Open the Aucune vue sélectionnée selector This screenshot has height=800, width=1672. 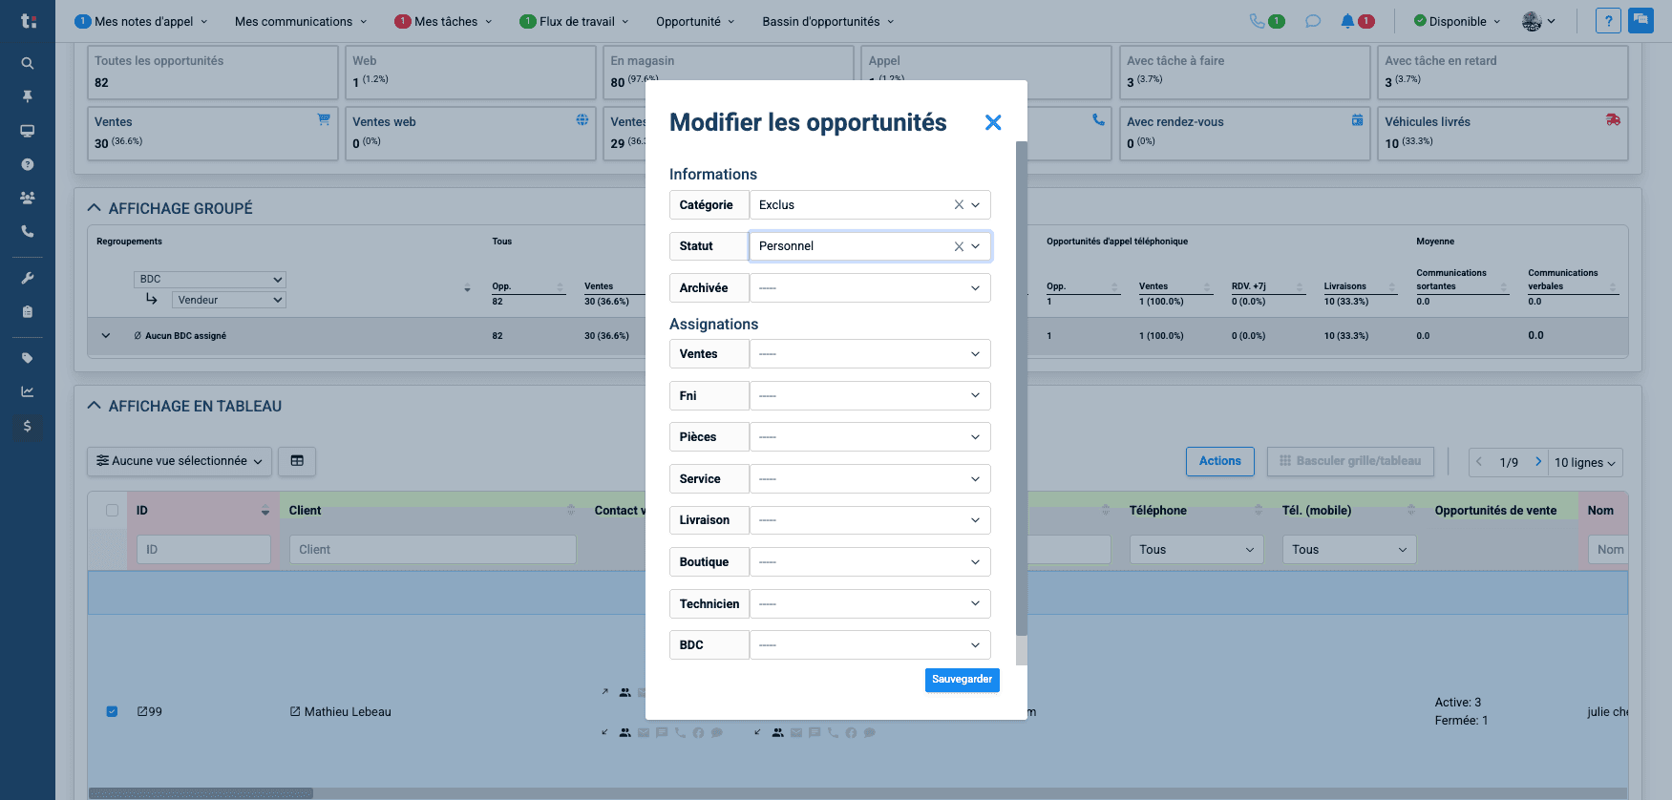point(180,461)
